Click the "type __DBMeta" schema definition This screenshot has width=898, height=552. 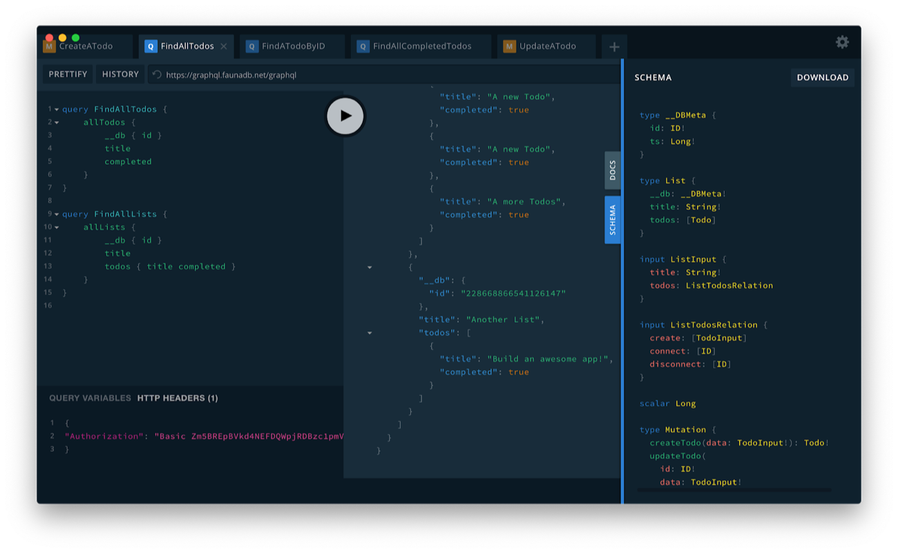[678, 115]
